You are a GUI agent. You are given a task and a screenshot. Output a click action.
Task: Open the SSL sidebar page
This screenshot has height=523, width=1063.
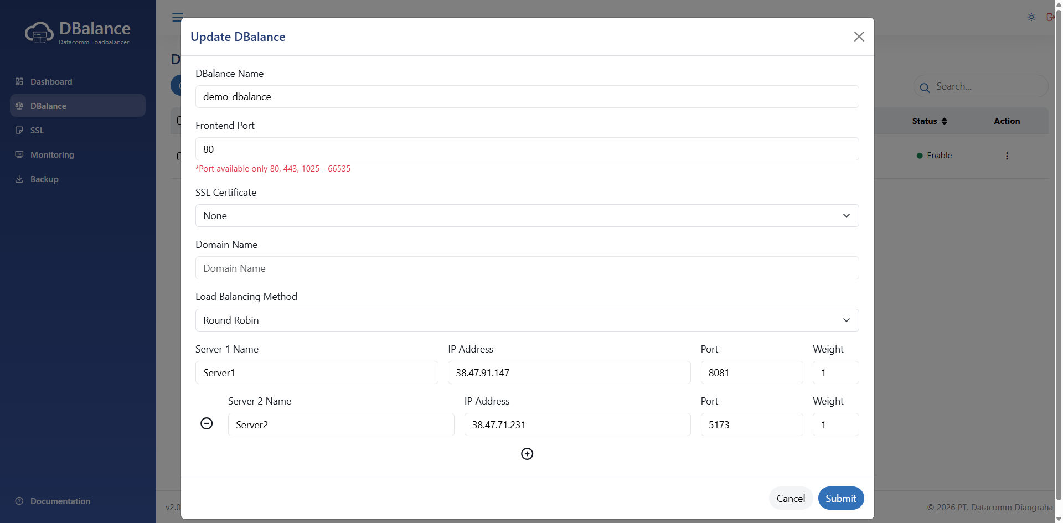37,131
